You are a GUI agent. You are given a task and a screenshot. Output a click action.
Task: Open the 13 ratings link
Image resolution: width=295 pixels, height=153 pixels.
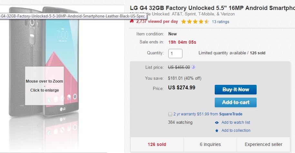(221, 22)
